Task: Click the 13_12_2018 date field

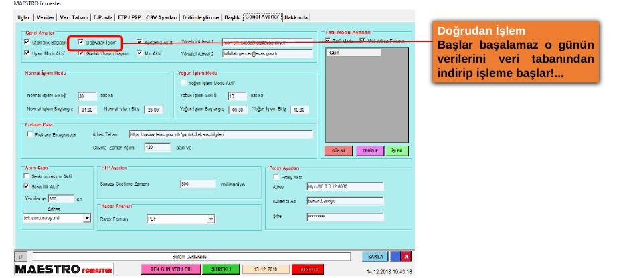Action: [266, 269]
